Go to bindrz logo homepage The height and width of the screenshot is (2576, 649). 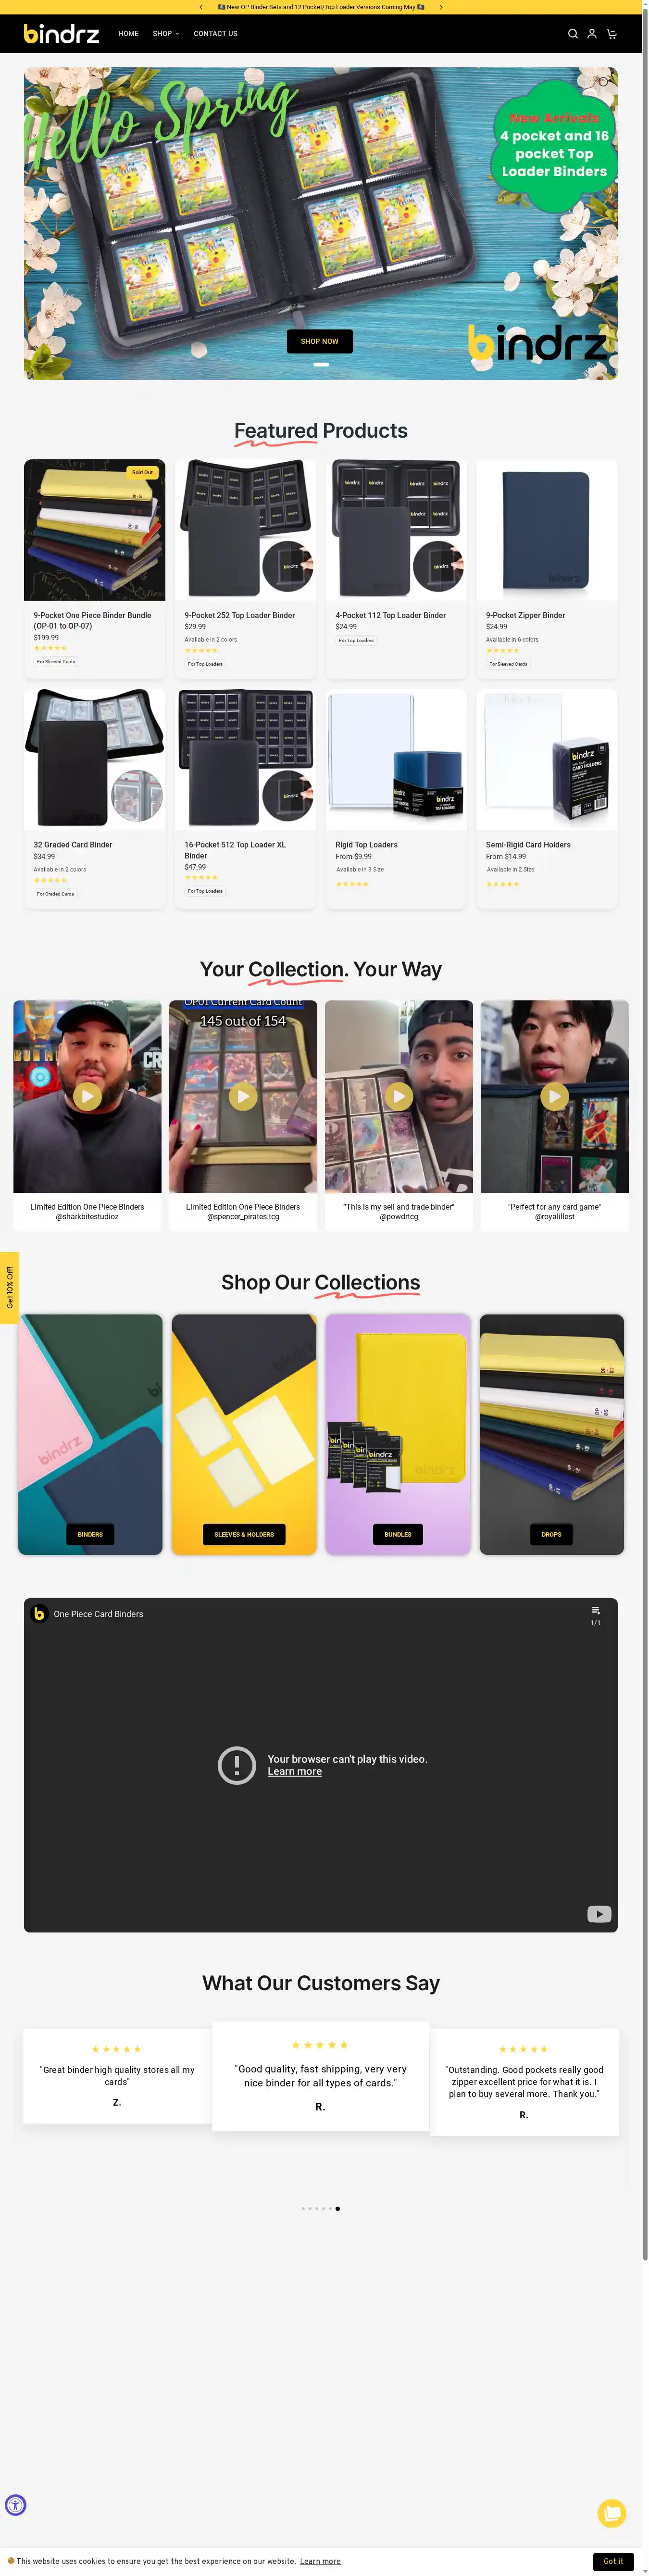(61, 34)
